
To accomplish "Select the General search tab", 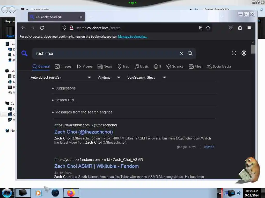I will 41,67.
